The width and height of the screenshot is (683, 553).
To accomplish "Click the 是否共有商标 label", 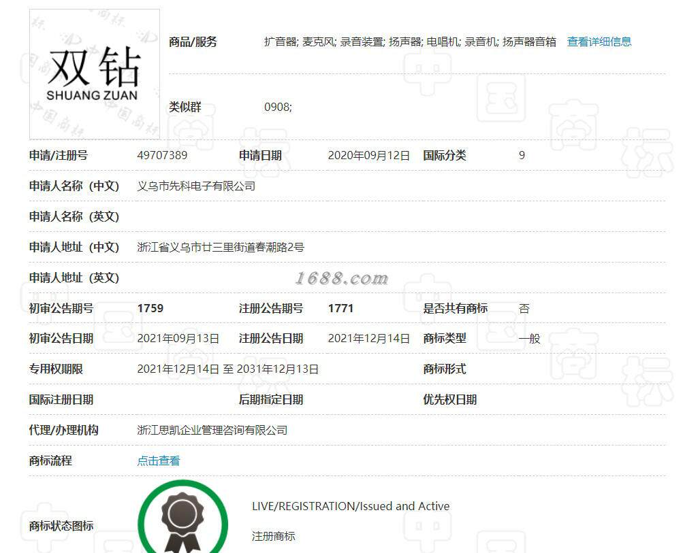I will coord(455,309).
